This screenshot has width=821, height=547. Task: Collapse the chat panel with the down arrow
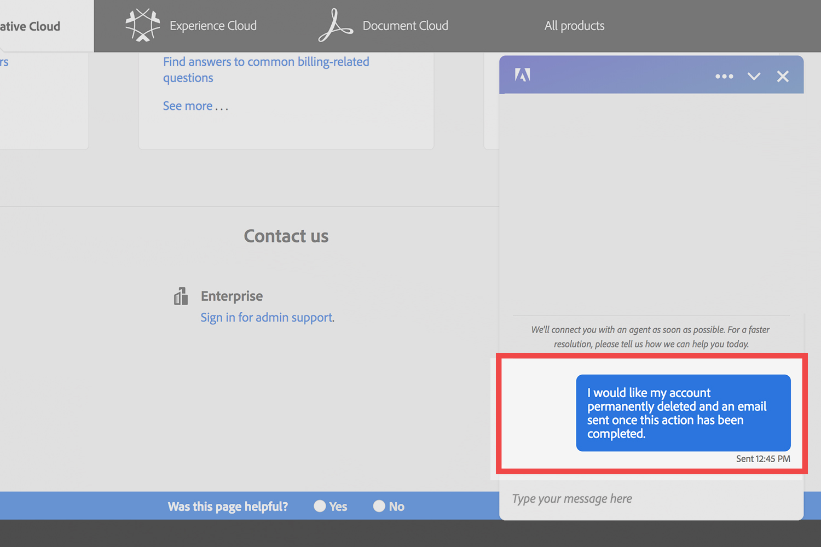(x=754, y=76)
